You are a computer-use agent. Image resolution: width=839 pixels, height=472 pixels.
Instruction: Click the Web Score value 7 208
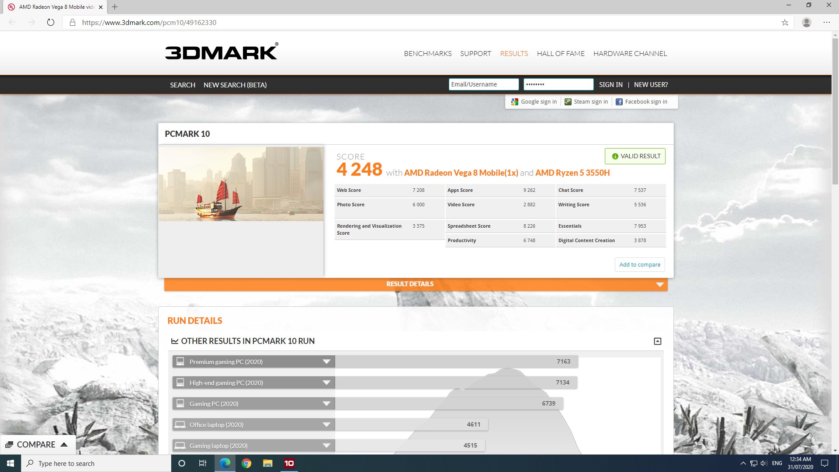coord(418,190)
